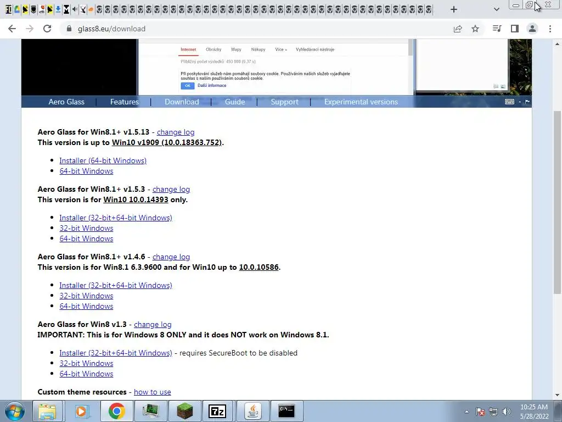Click Chrome icon in taskbar
The height and width of the screenshot is (422, 562).
point(116,411)
